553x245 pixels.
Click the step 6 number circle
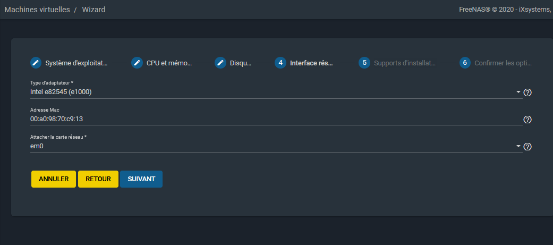tap(465, 63)
